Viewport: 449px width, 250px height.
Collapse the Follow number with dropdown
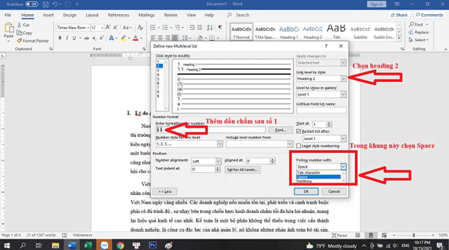click(x=343, y=167)
